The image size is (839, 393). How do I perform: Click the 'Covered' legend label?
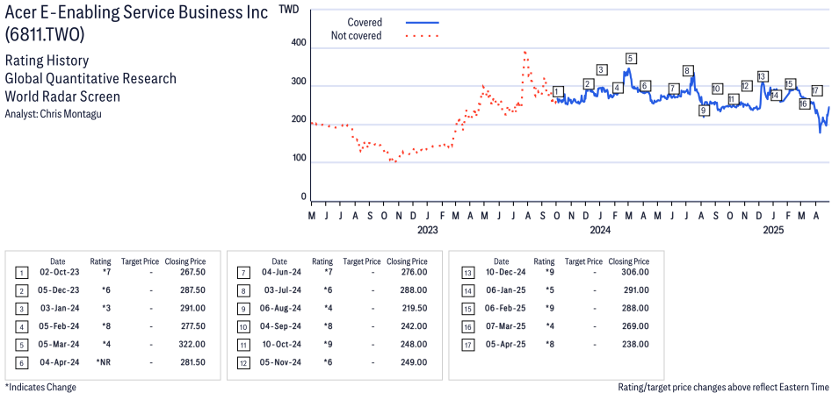click(365, 23)
